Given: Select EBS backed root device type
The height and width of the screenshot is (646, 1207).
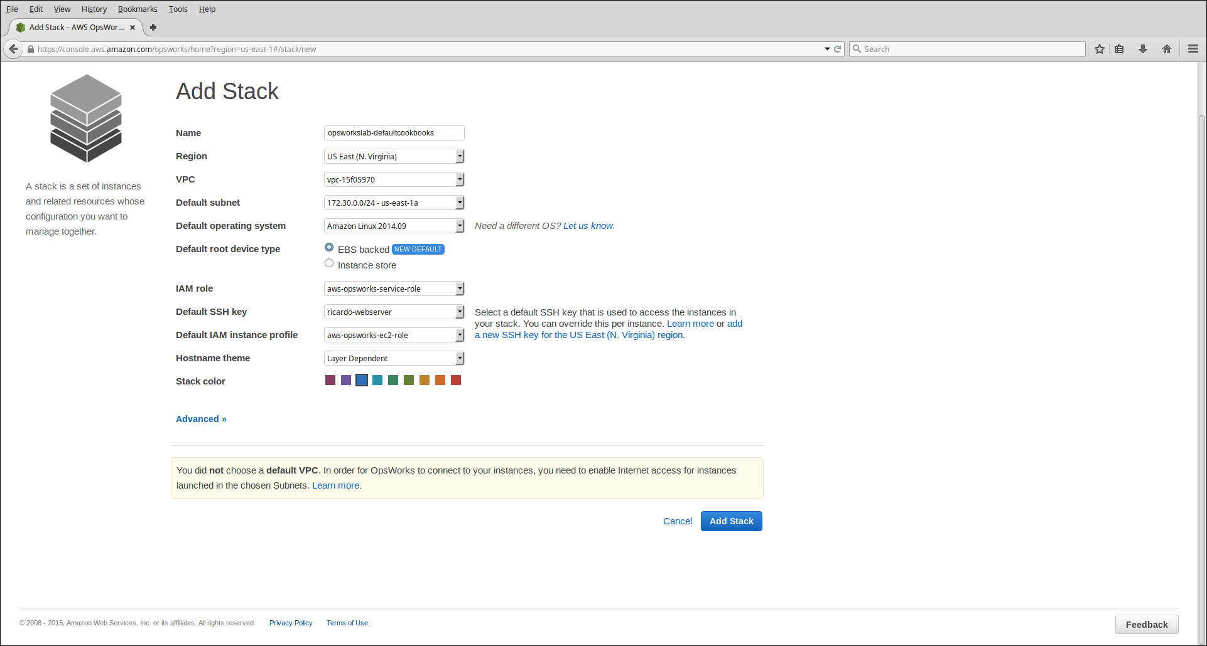Looking at the screenshot, I should (329, 248).
